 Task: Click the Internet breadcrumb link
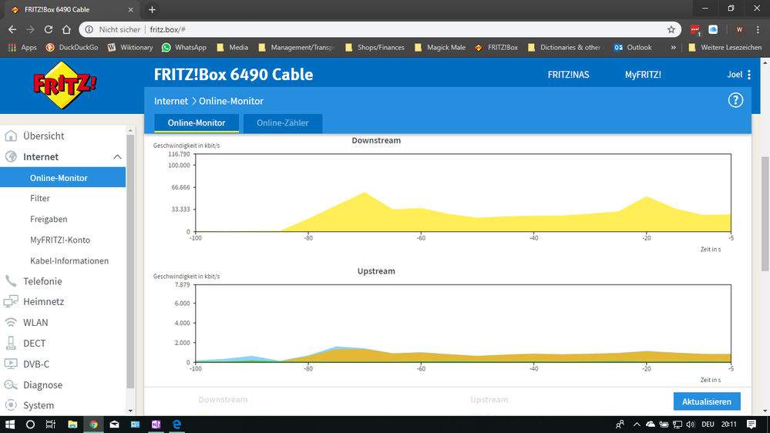(171, 101)
